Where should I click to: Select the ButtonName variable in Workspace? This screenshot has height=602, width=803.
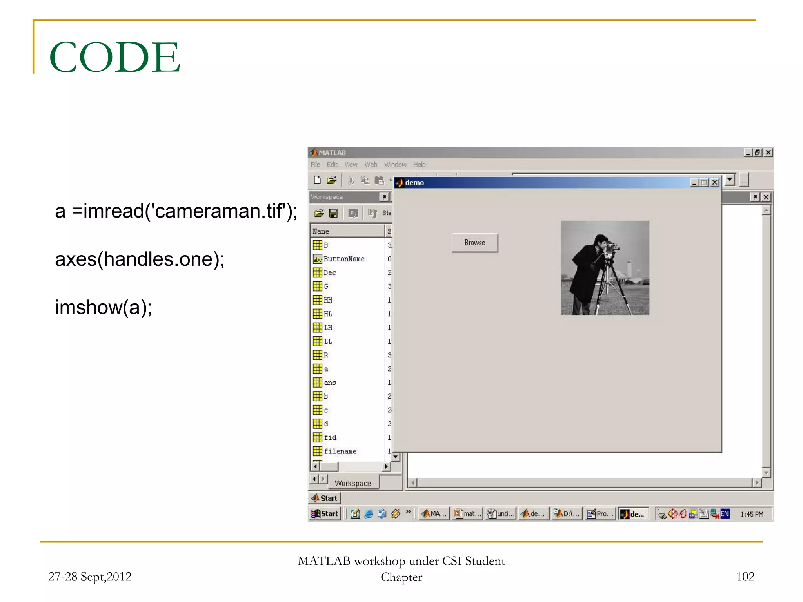coord(343,259)
